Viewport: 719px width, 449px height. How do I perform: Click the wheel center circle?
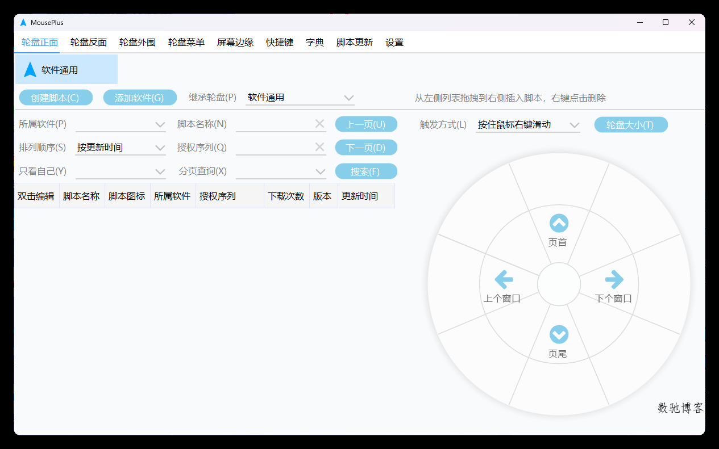tap(559, 284)
